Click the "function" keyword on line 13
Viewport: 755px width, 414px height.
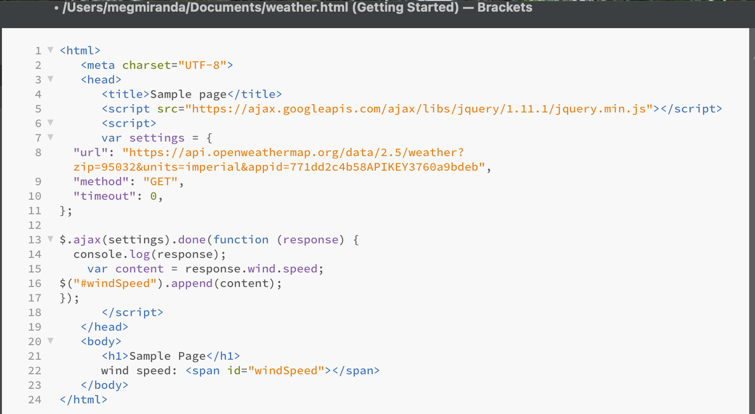[x=241, y=240]
